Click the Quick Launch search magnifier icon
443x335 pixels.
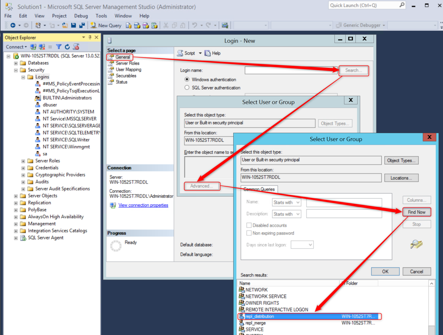click(402, 5)
